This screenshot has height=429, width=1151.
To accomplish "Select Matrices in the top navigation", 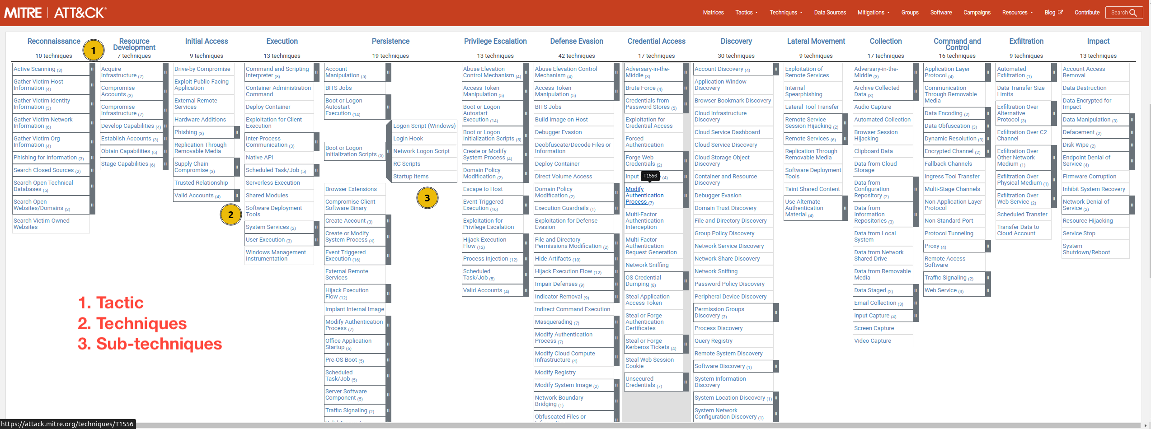I will click(713, 12).
